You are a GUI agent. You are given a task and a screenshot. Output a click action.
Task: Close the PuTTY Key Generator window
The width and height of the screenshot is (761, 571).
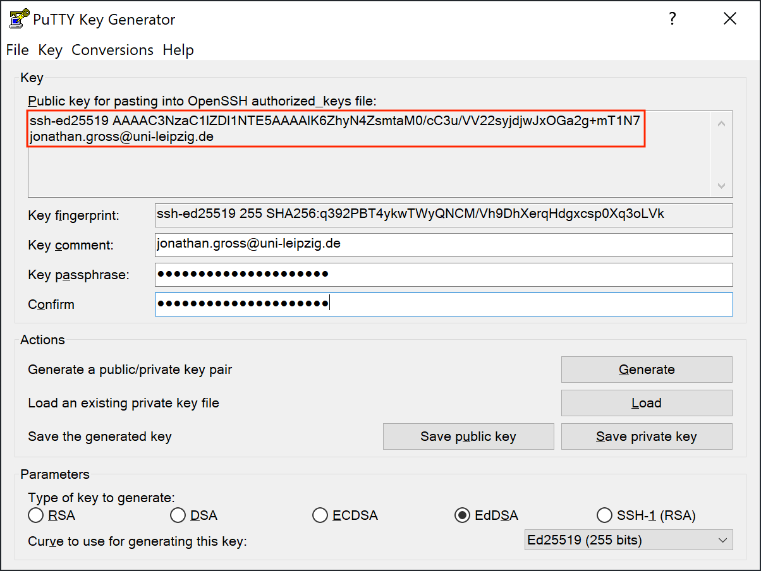pos(730,19)
